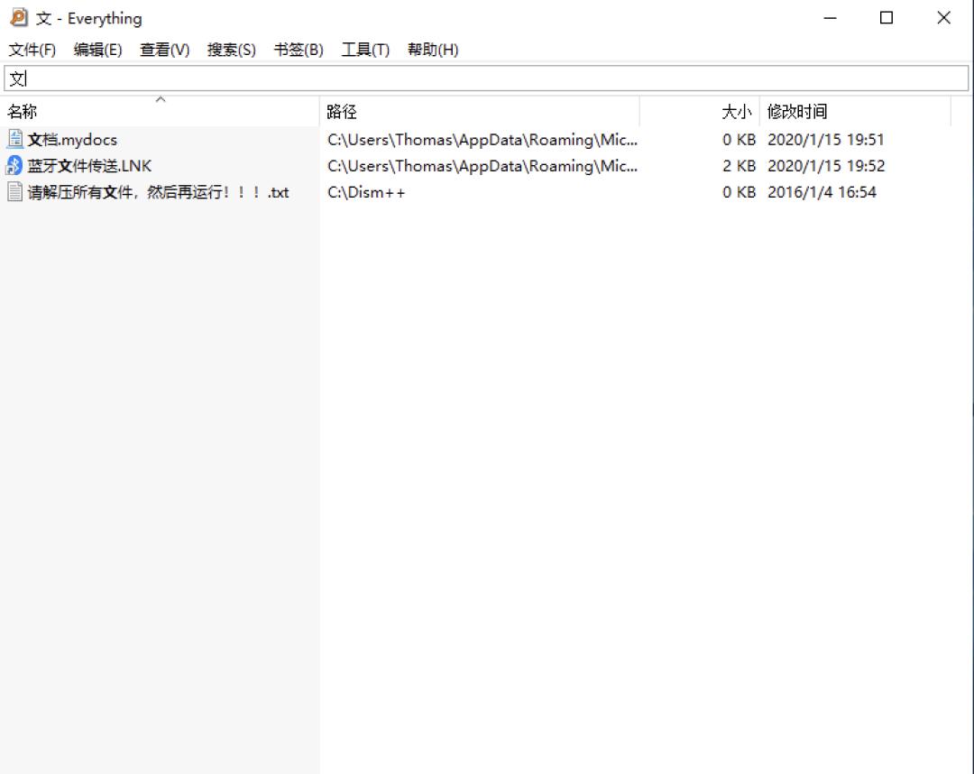Click the 2 KB size cell
The width and height of the screenshot is (974, 774).
[x=739, y=166]
